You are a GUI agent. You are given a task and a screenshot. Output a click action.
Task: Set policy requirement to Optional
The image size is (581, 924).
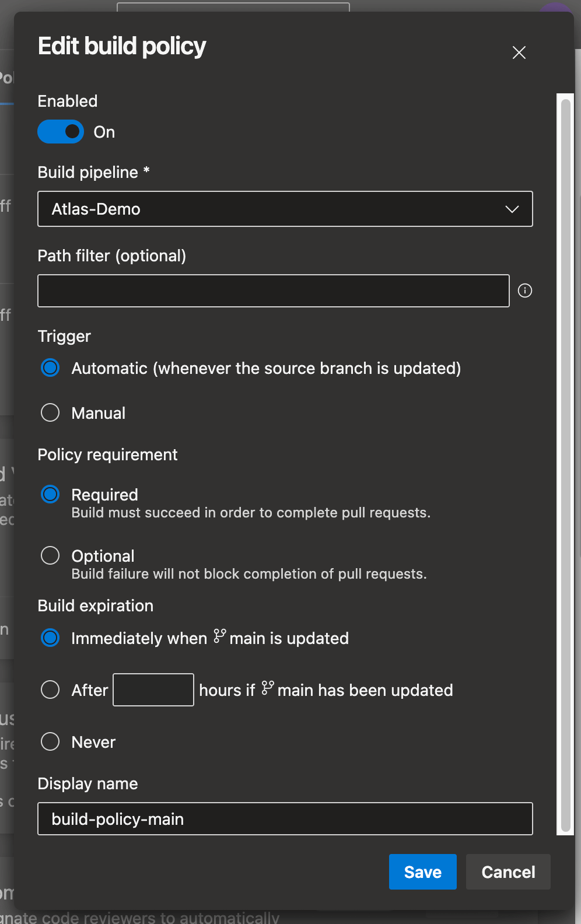pyautogui.click(x=50, y=556)
